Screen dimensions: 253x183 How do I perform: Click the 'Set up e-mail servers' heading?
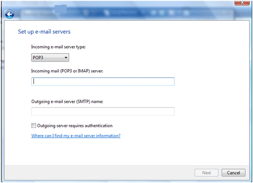pyautogui.click(x=44, y=32)
